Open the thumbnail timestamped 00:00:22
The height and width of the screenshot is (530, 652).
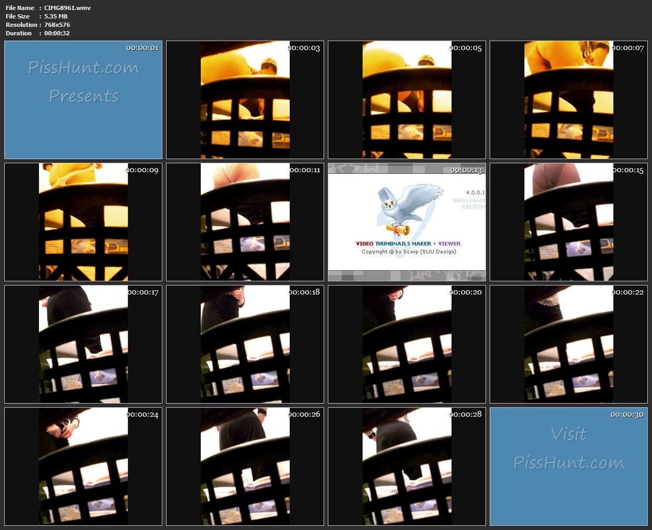pyautogui.click(x=569, y=345)
